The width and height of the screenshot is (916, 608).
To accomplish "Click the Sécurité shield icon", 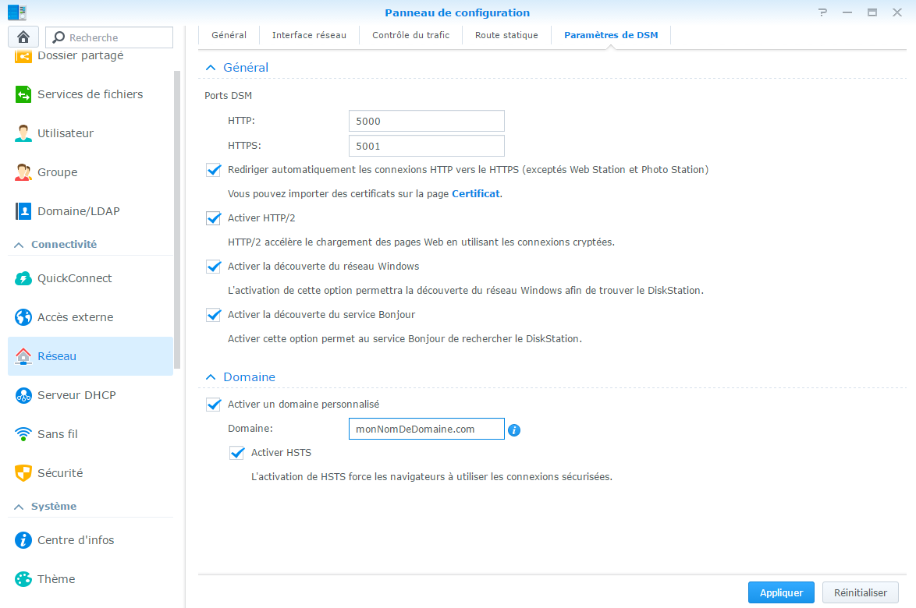I will point(23,473).
